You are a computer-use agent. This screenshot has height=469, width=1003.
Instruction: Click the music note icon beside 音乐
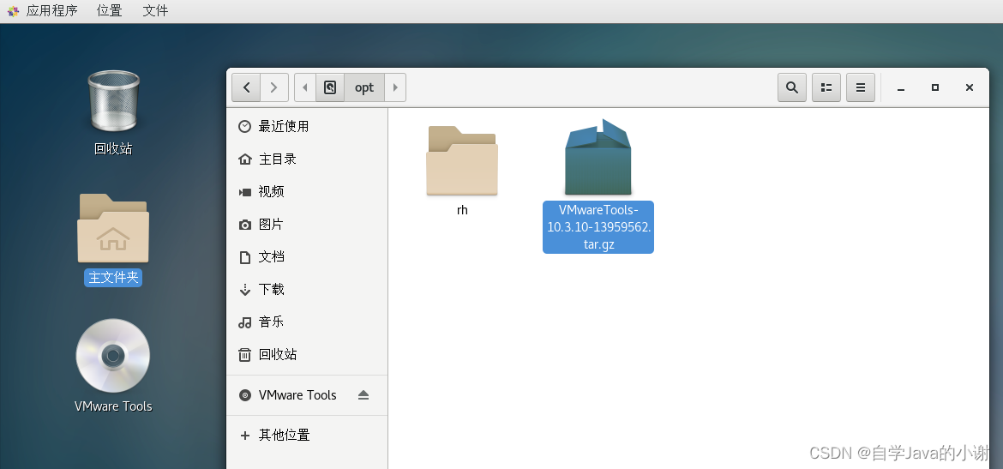coord(244,322)
